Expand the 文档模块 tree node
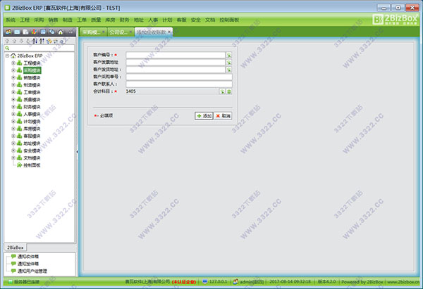 pos(13,158)
